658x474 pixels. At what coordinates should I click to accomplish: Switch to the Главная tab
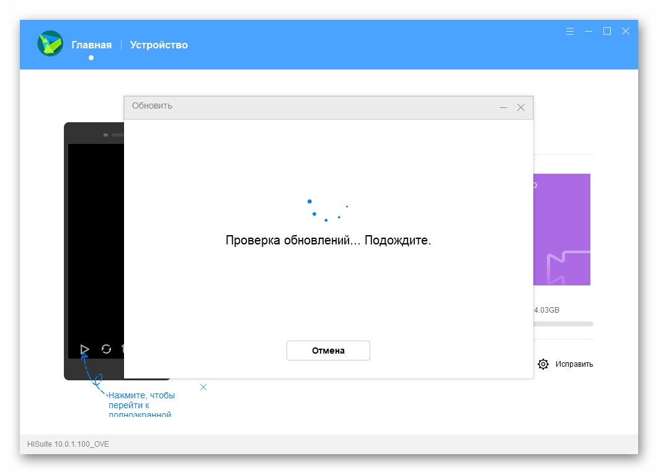tap(92, 45)
